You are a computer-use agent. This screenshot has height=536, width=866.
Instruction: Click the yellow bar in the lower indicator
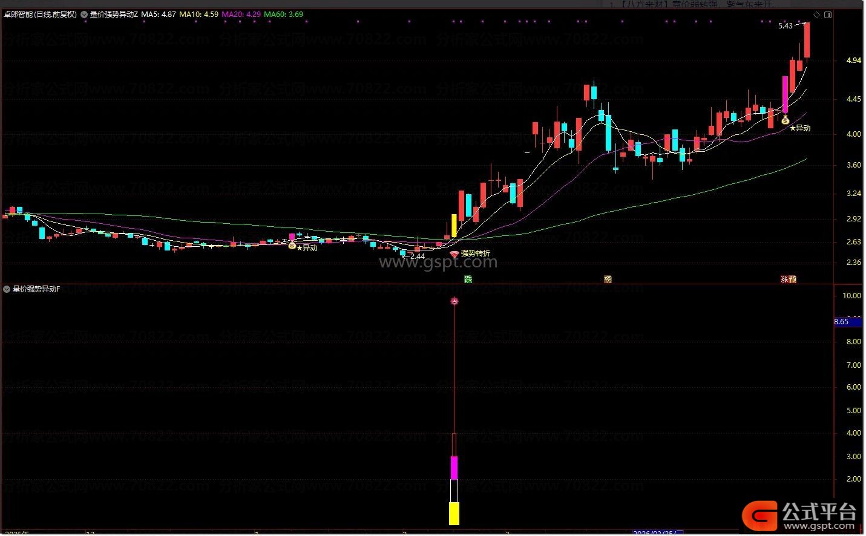pos(454,513)
